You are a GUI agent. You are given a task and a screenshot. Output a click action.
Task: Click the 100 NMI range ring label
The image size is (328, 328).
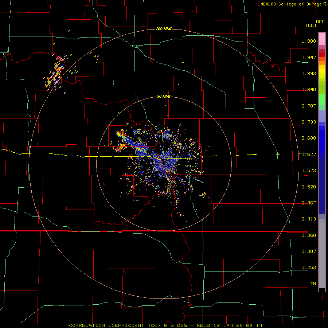(x=164, y=29)
